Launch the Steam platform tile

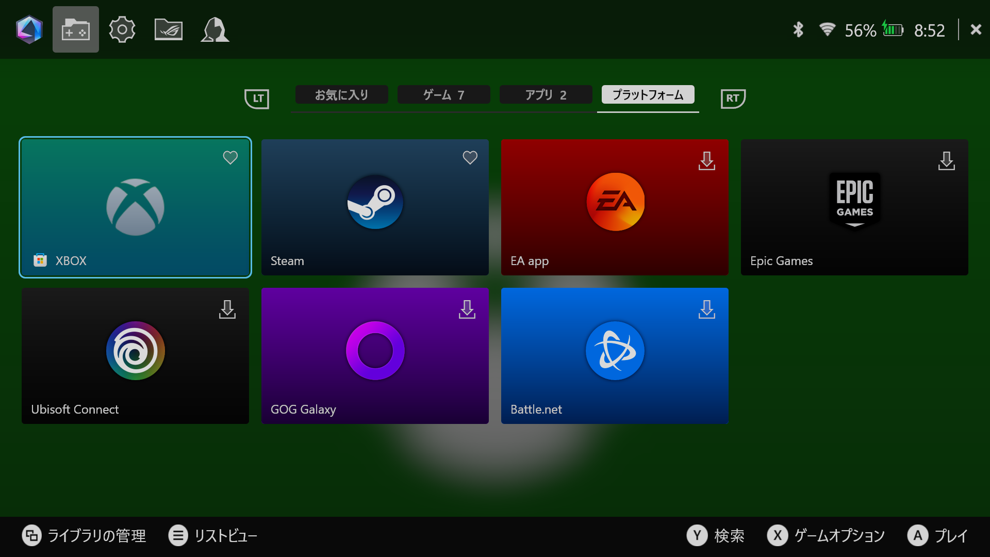[375, 207]
